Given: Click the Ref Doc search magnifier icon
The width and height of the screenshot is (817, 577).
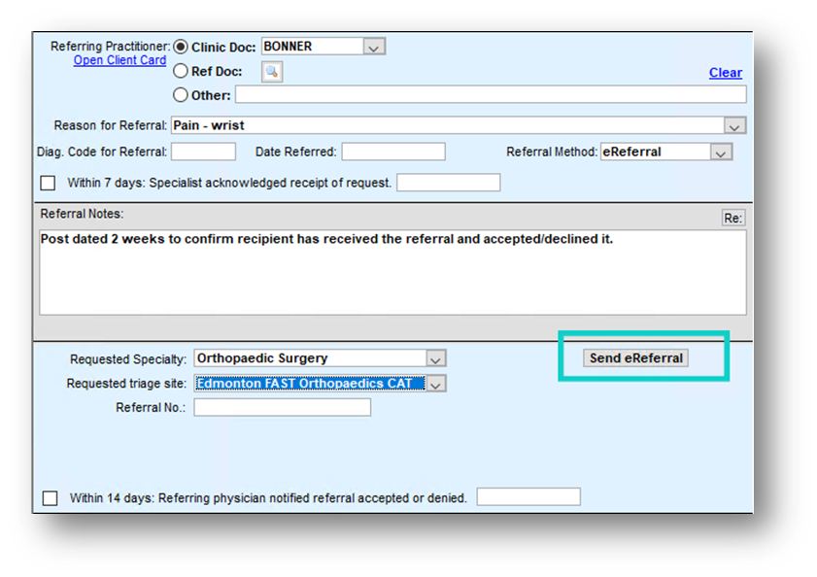Looking at the screenshot, I should [x=272, y=71].
